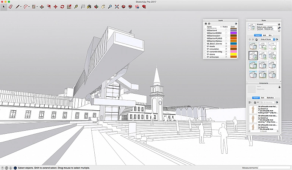Viewport: 292px width, 170px height.
Task: Select the Orbit tool
Action: click(x=96, y=6)
